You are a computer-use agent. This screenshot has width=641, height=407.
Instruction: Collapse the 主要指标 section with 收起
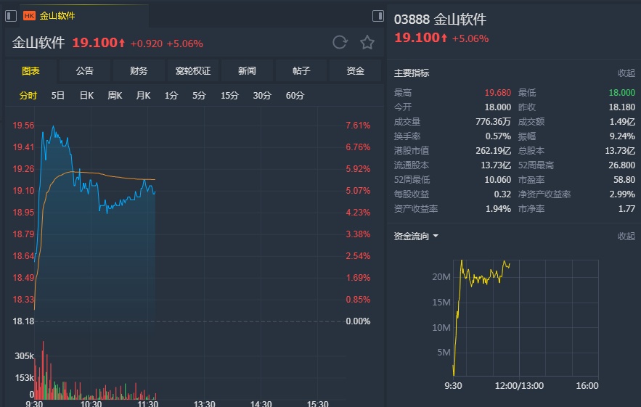point(626,73)
